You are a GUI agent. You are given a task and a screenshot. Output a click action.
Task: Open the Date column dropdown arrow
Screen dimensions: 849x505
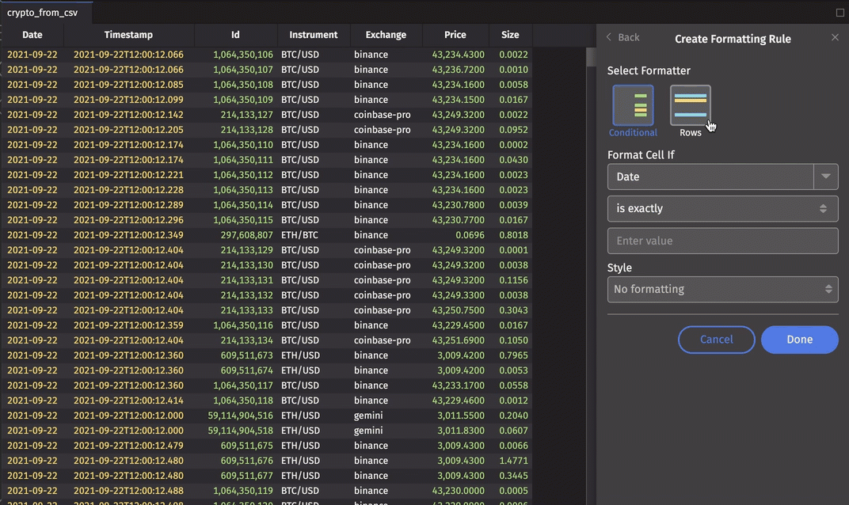pos(826,177)
